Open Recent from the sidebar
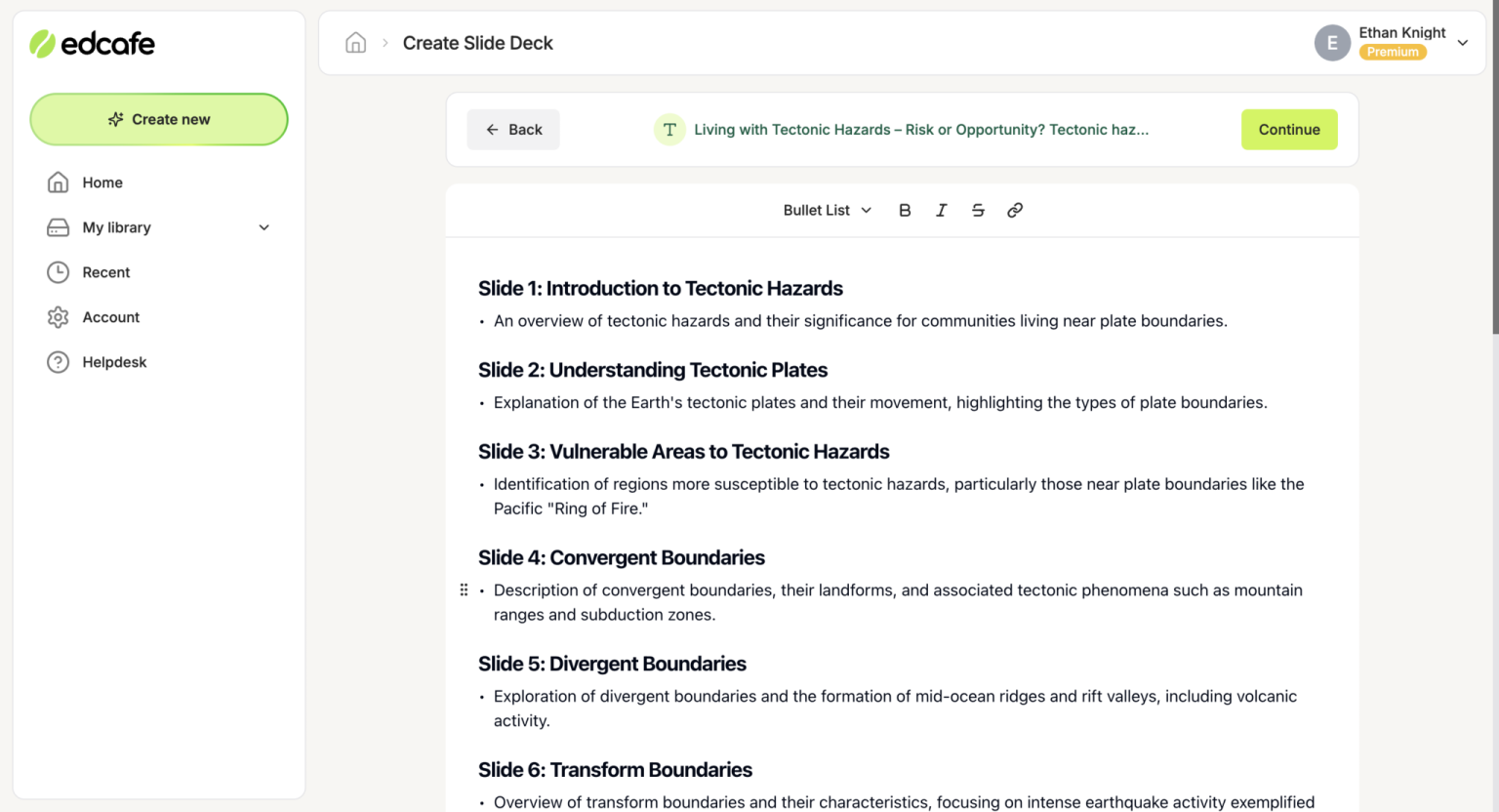1499x812 pixels. point(105,272)
